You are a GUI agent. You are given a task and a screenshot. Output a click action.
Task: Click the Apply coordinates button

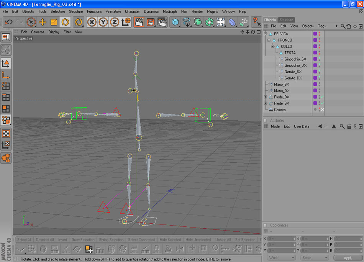[348, 258]
